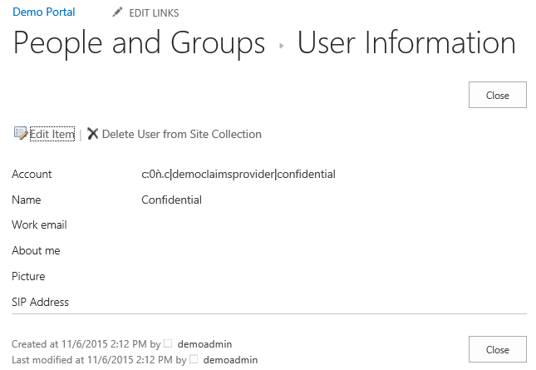This screenshot has width=536, height=370.
Task: Open demoadmin profile on the Last modified line
Action: tap(230, 360)
